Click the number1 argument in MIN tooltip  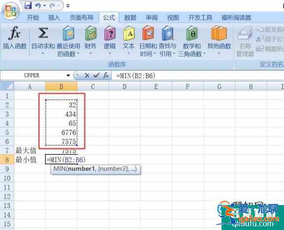click(x=82, y=169)
